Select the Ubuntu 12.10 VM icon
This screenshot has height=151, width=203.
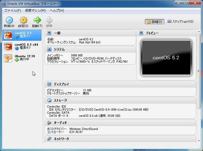point(8,58)
